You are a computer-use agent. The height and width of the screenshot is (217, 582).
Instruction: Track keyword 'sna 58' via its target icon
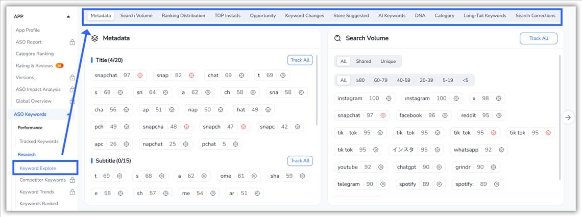click(301, 92)
